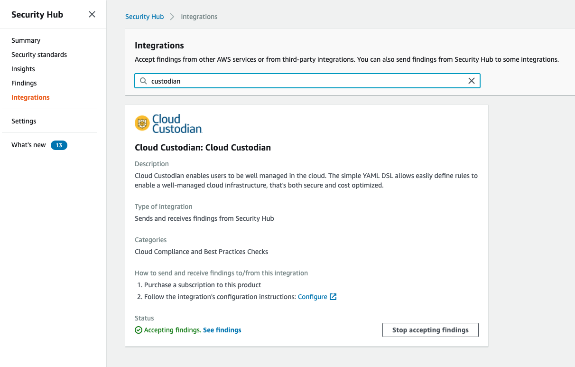The image size is (575, 367).
Task: Focus the integrations search field
Action: pyautogui.click(x=307, y=81)
